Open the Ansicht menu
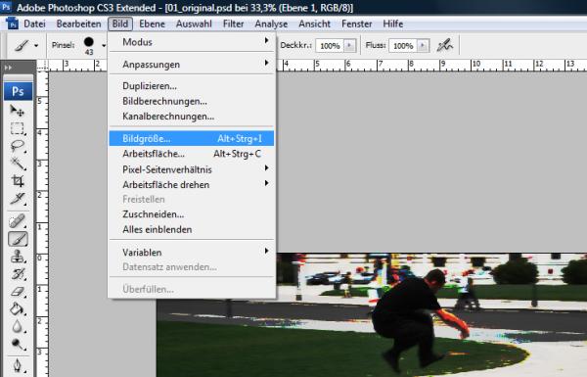The width and height of the screenshot is (587, 377). click(314, 24)
